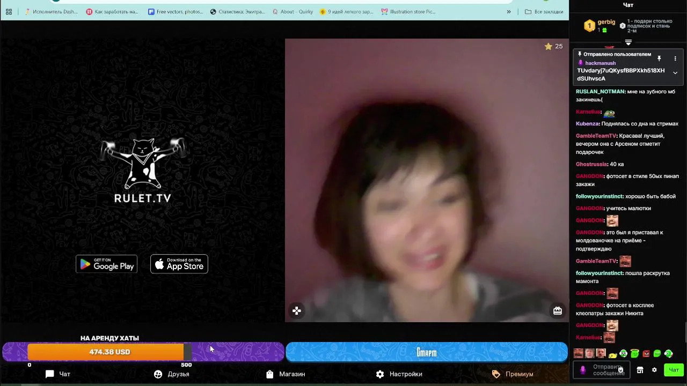The height and width of the screenshot is (386, 687).
Task: Select the green grinning emote
Action: coord(657,354)
